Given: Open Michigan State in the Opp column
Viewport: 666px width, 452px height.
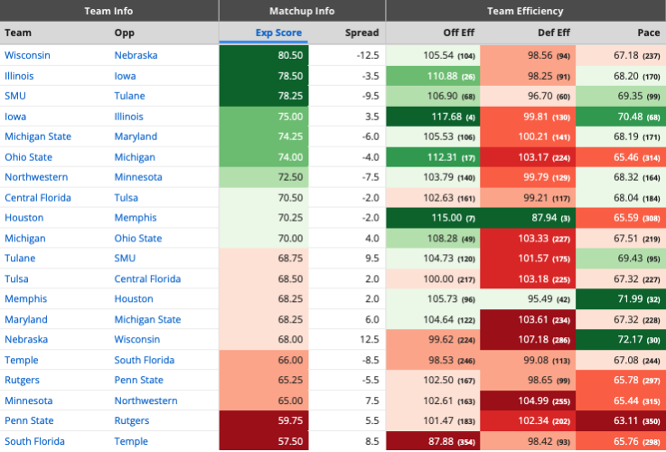Looking at the screenshot, I should point(147,319).
